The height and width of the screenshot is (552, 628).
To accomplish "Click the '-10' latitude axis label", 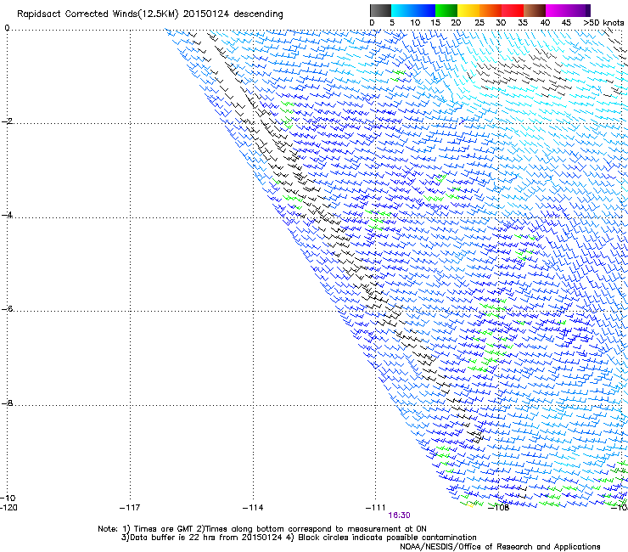I will [8, 498].
